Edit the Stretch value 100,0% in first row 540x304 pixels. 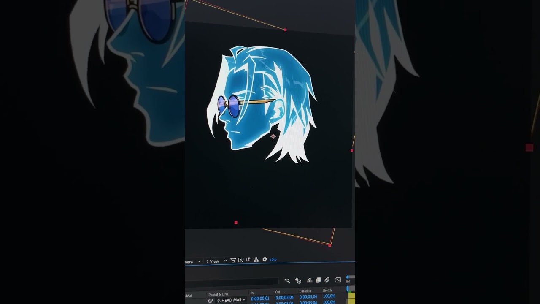(329, 296)
